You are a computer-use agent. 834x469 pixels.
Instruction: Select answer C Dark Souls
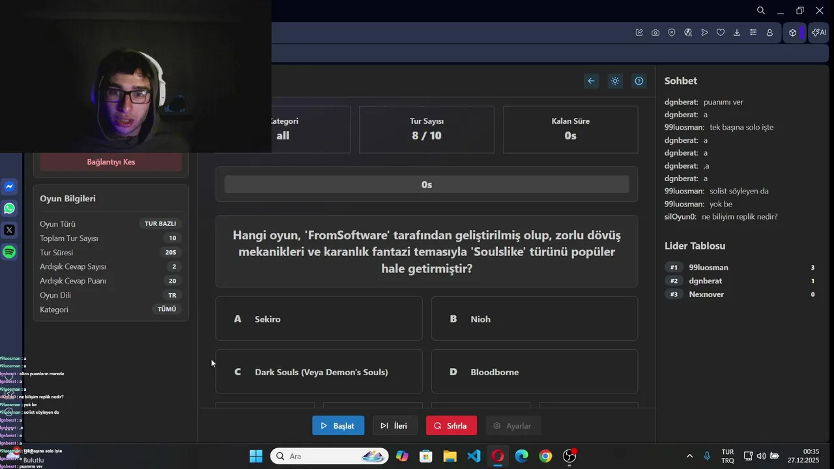point(319,371)
